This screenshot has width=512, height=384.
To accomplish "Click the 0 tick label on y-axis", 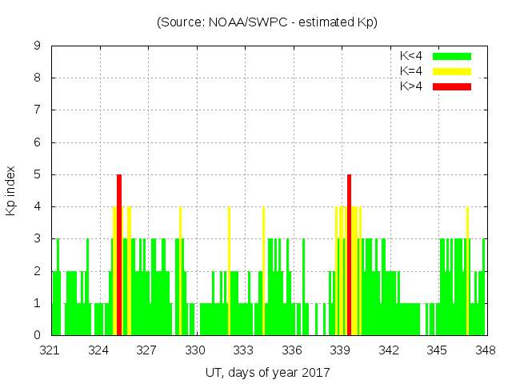I will (x=37, y=335).
